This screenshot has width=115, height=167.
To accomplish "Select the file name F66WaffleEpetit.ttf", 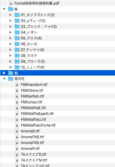I will [x=37, y=114].
